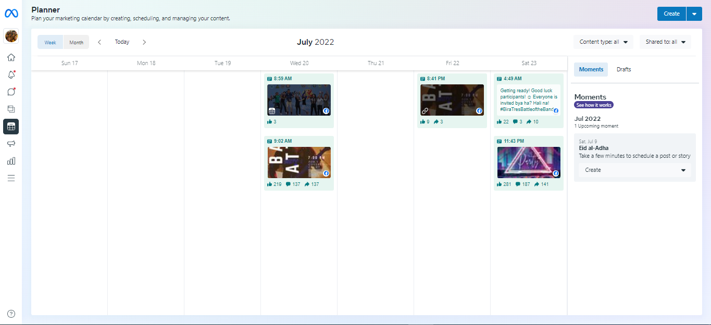Switch to Month view
This screenshot has width=711, height=325.
[x=76, y=42]
